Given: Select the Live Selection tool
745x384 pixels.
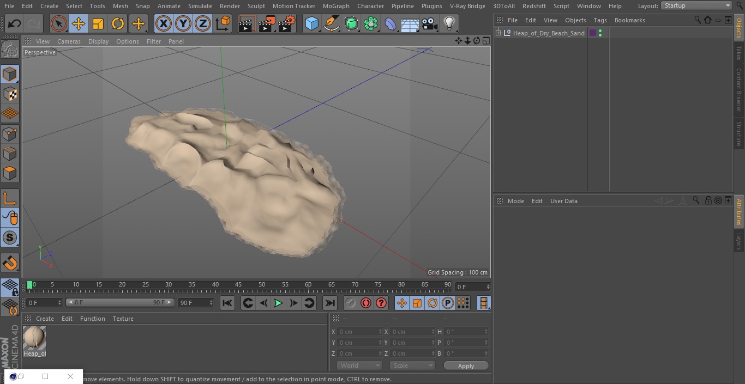Looking at the screenshot, I should [59, 23].
